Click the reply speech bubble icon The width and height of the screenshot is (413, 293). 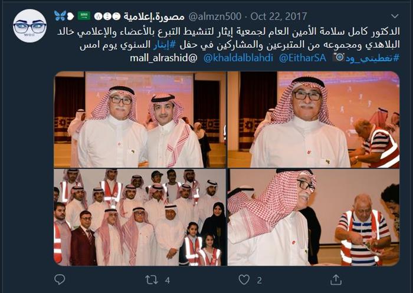(x=60, y=279)
